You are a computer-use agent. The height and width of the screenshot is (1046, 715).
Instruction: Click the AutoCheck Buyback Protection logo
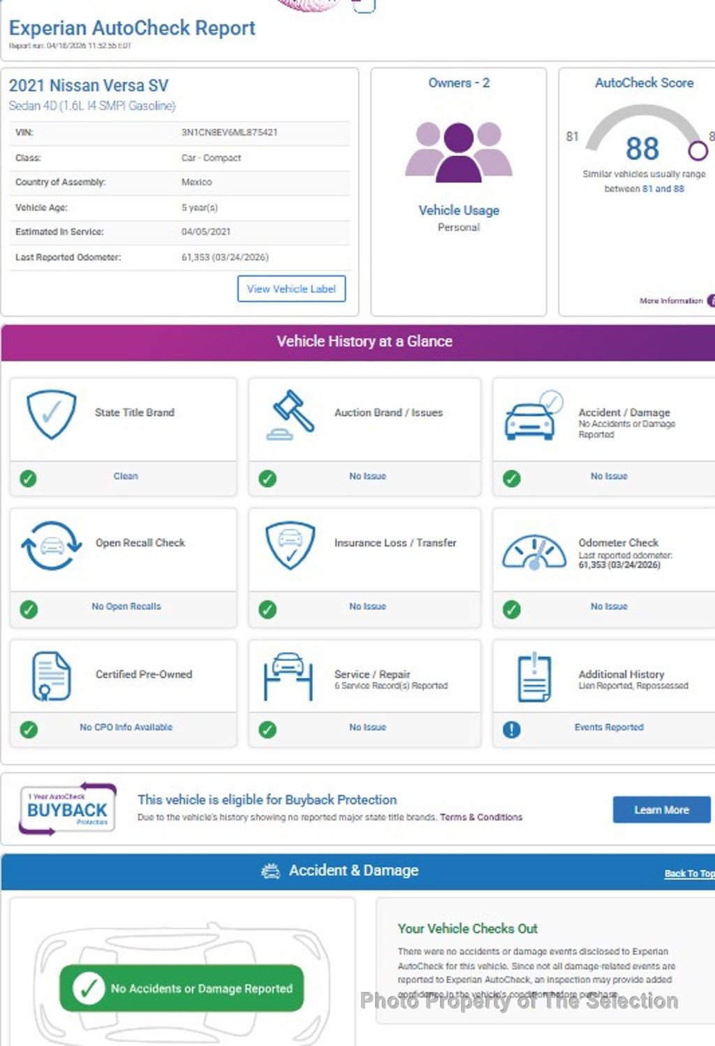pyautogui.click(x=67, y=809)
